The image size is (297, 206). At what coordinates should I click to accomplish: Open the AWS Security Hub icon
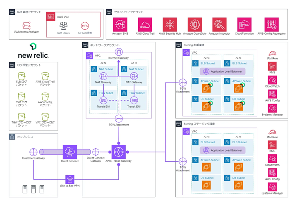170,25
